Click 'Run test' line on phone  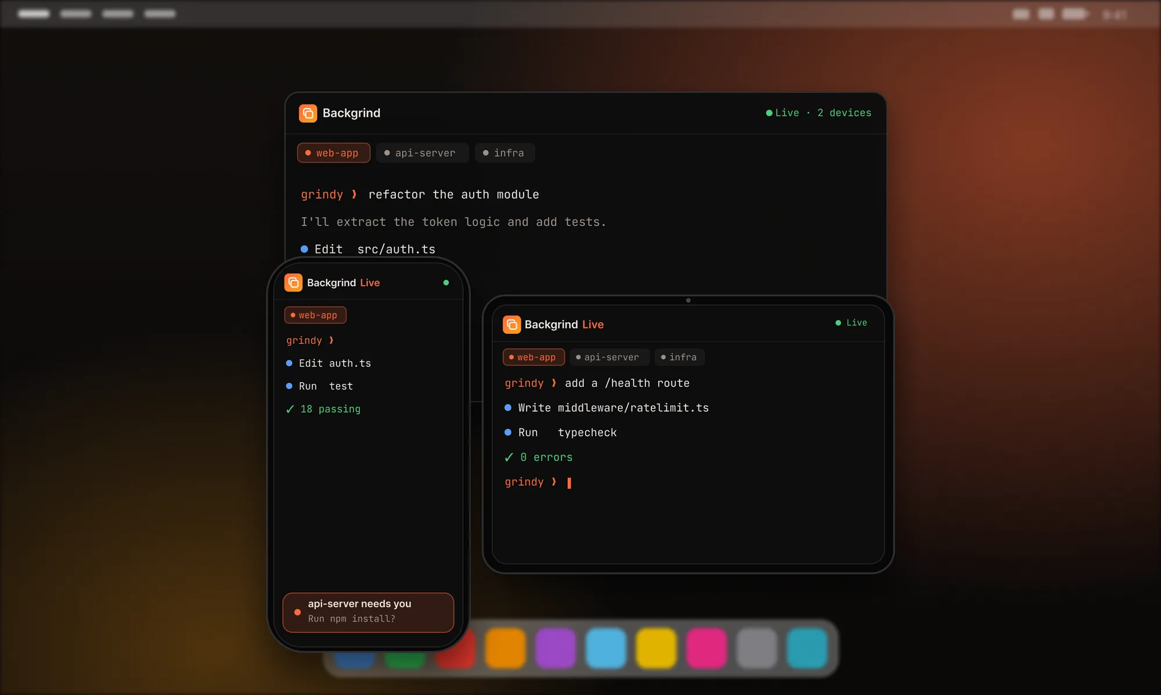pyautogui.click(x=319, y=386)
